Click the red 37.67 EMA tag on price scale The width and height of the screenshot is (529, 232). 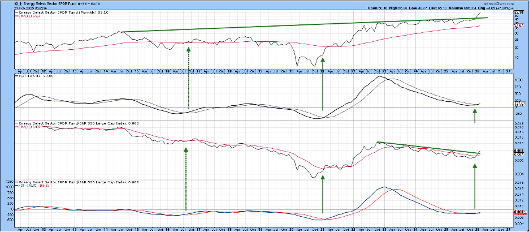click(x=518, y=25)
